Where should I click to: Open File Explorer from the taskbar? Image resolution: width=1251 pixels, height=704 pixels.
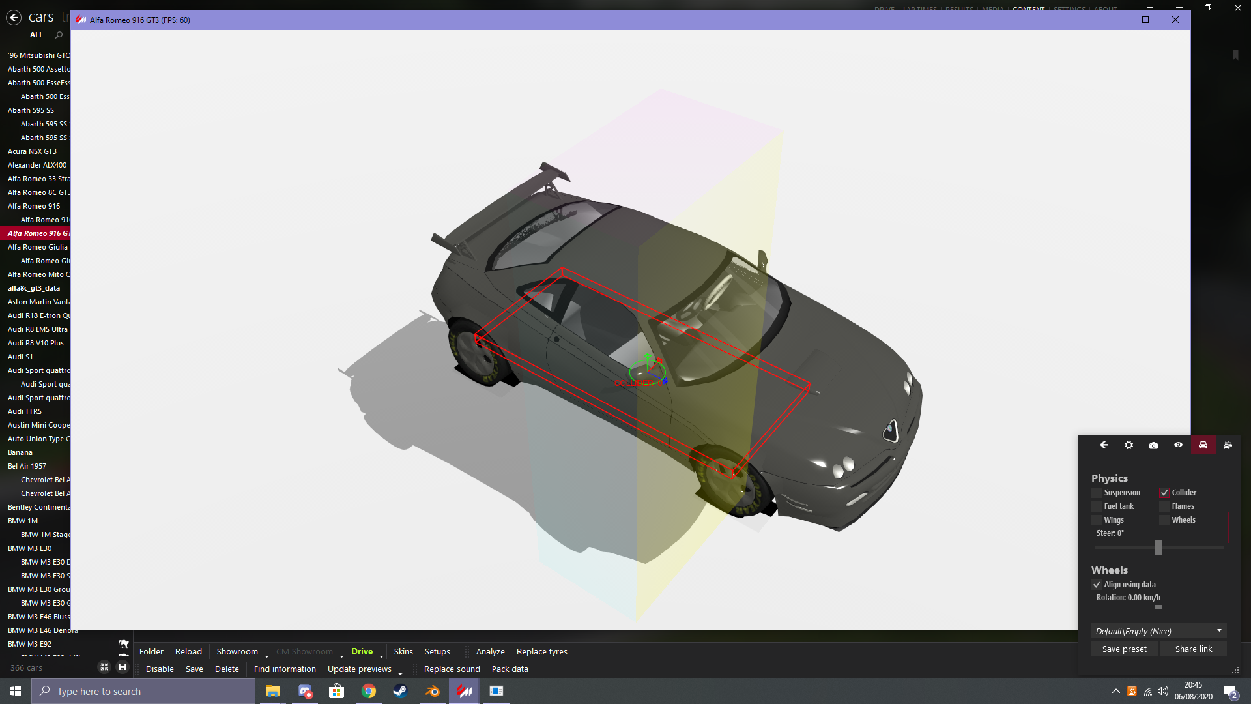pyautogui.click(x=272, y=691)
